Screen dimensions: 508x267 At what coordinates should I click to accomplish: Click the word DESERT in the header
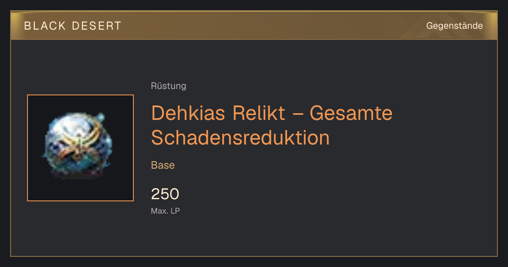pyautogui.click(x=97, y=26)
